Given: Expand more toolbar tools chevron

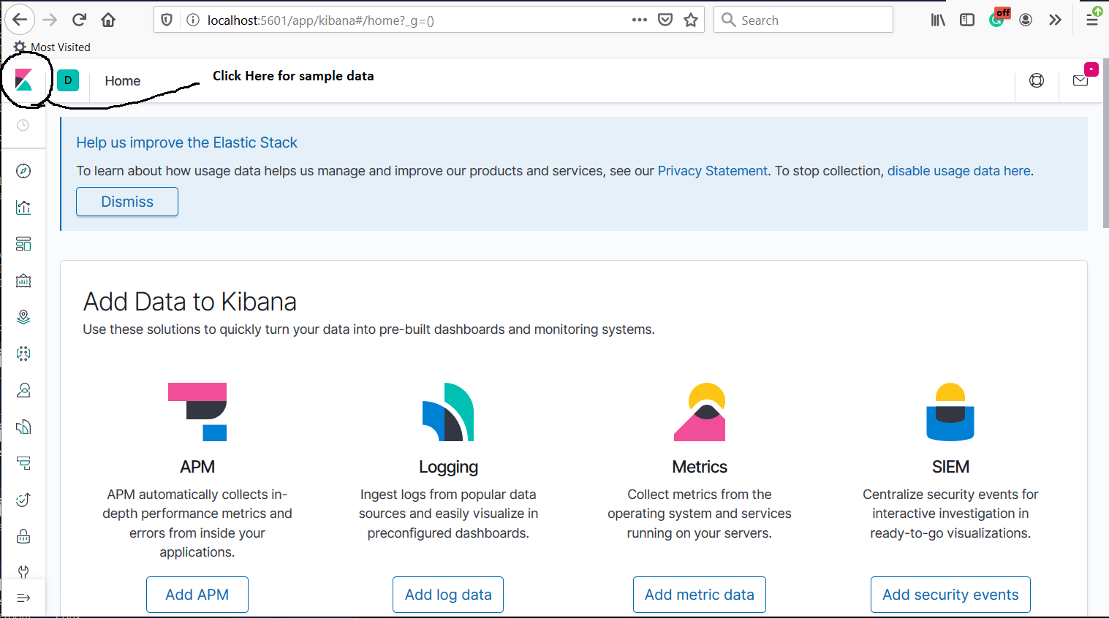Looking at the screenshot, I should [x=1055, y=20].
